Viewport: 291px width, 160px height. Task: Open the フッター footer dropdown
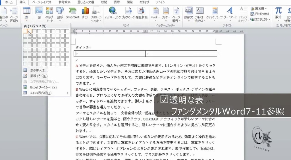click(166, 14)
